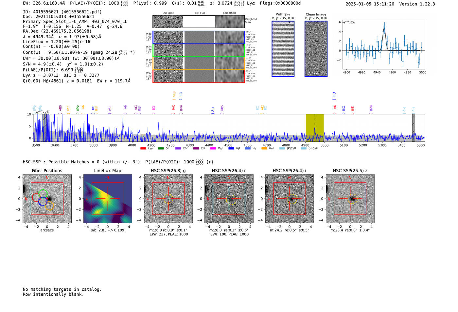This screenshot has height=312, width=458.
Task: Select the red-bordered fiber spectrum row
Action: (x=199, y=76)
